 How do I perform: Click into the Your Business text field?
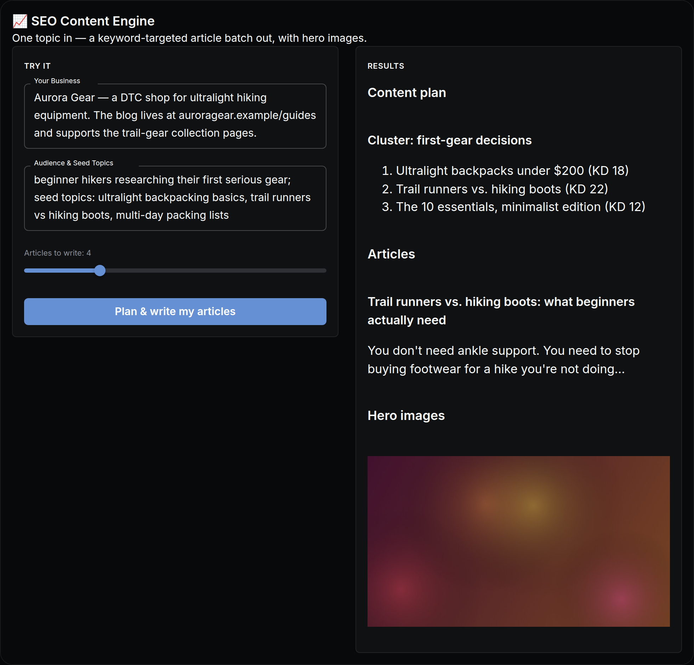(175, 116)
